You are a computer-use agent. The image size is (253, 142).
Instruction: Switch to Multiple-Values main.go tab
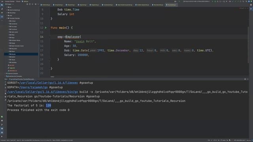pos(143,5)
